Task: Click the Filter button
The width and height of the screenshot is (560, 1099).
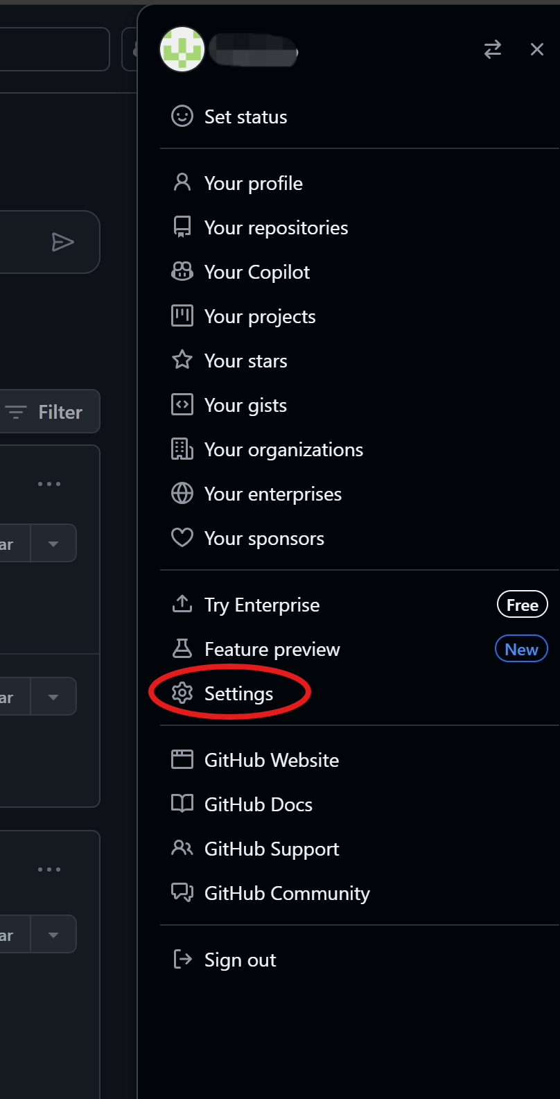Action: (x=49, y=412)
